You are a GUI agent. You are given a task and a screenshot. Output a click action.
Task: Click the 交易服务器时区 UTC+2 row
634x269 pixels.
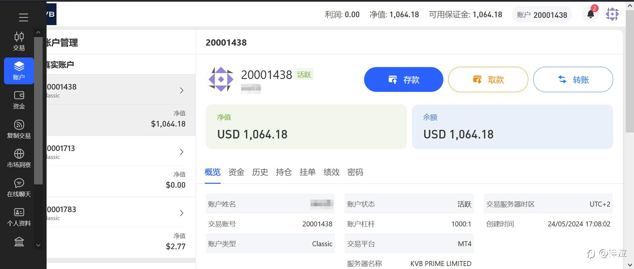[x=548, y=204]
